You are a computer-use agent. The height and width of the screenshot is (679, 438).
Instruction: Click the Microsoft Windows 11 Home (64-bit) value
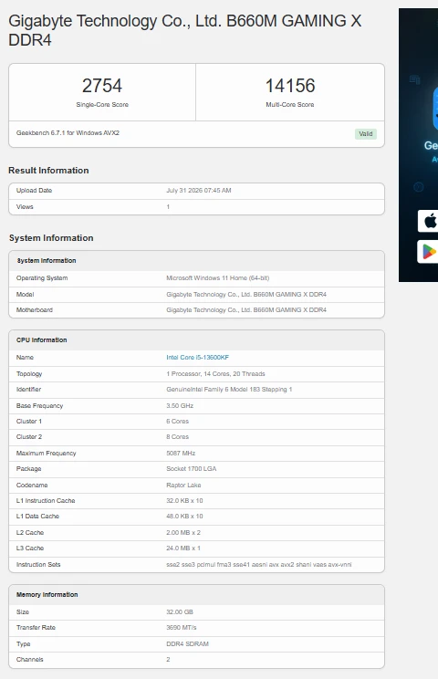[218, 278]
